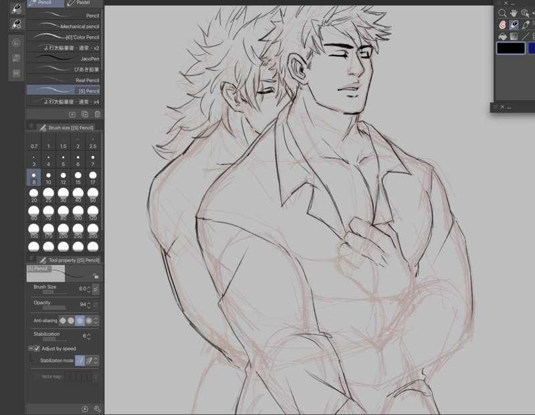
Task: Choose the Real Pencil brush
Action: 64,80
